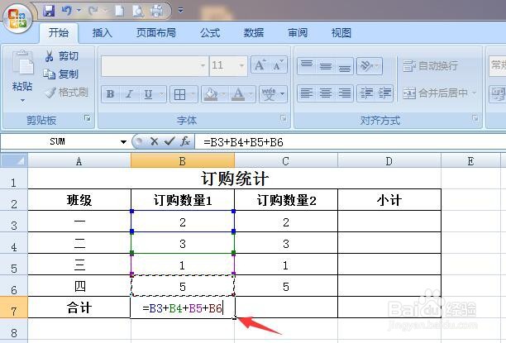Click cell with 小计 header
Viewport: 506px width, 343px height.
(389, 200)
